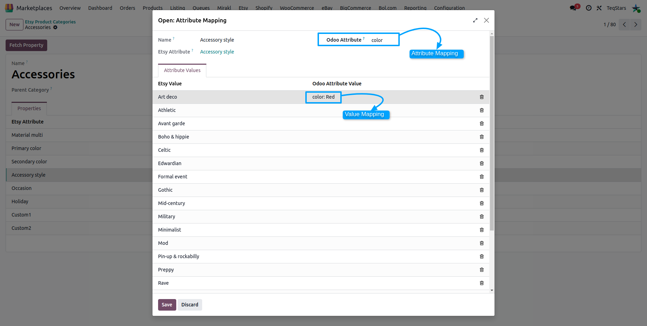Viewport: 647px width, 326px height.
Task: Open the Orders menu
Action: (x=127, y=8)
